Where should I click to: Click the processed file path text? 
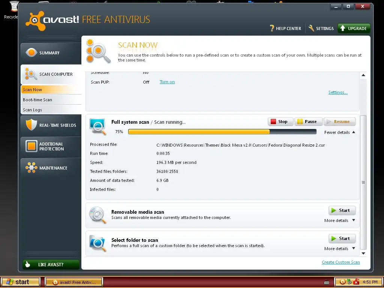click(x=240, y=145)
